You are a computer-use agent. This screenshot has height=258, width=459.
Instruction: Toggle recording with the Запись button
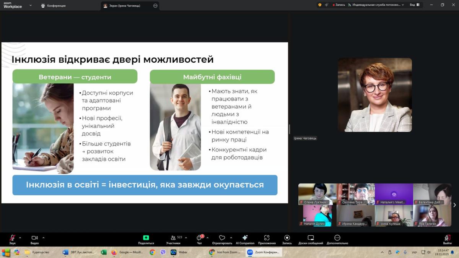click(x=287, y=238)
